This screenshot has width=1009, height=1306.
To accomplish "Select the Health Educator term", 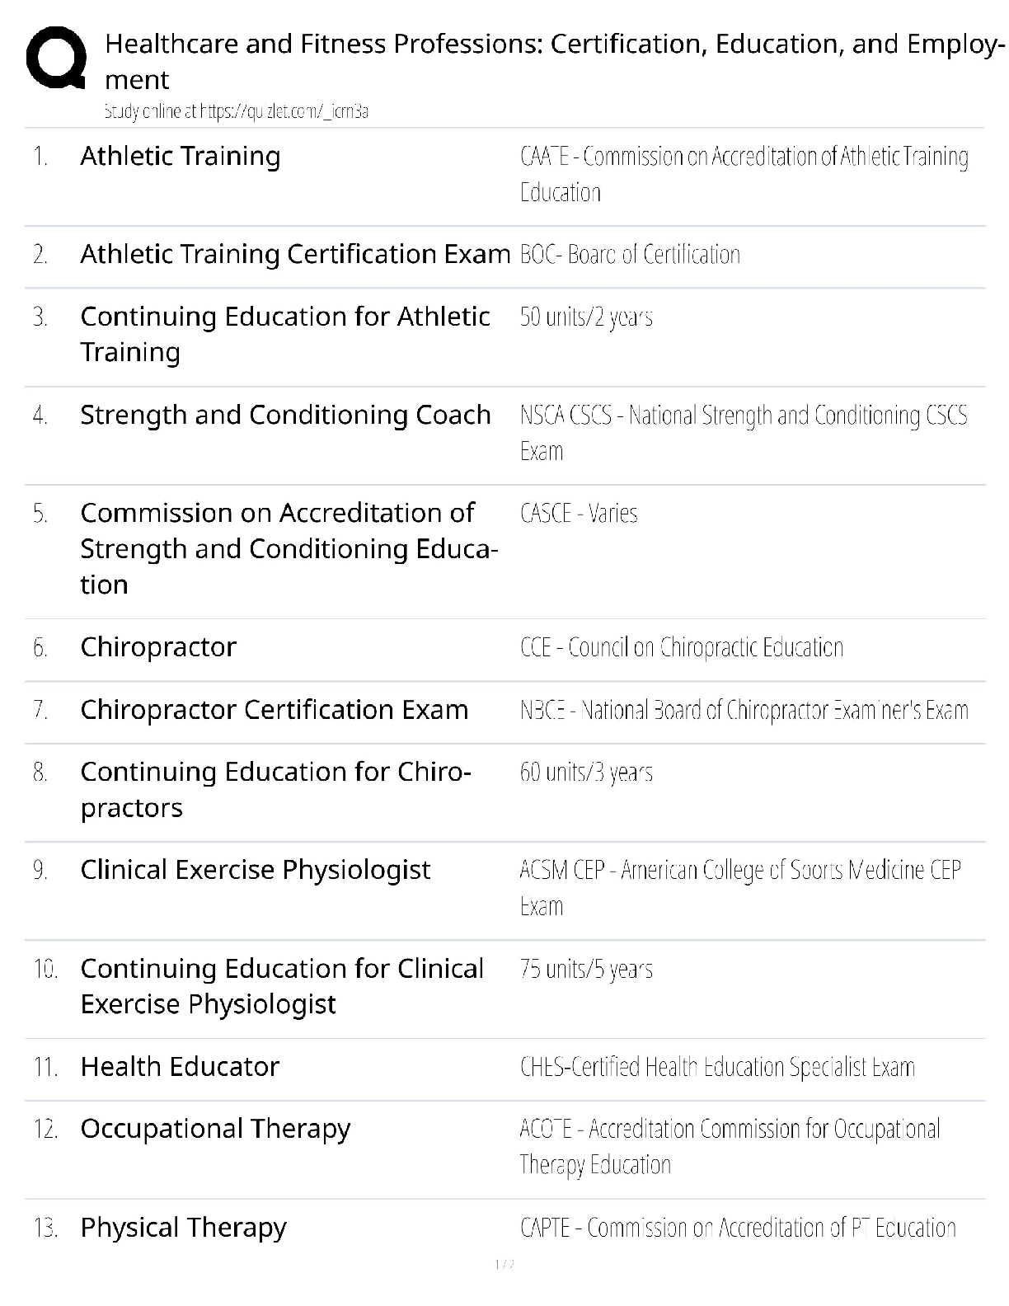I will point(180,1067).
